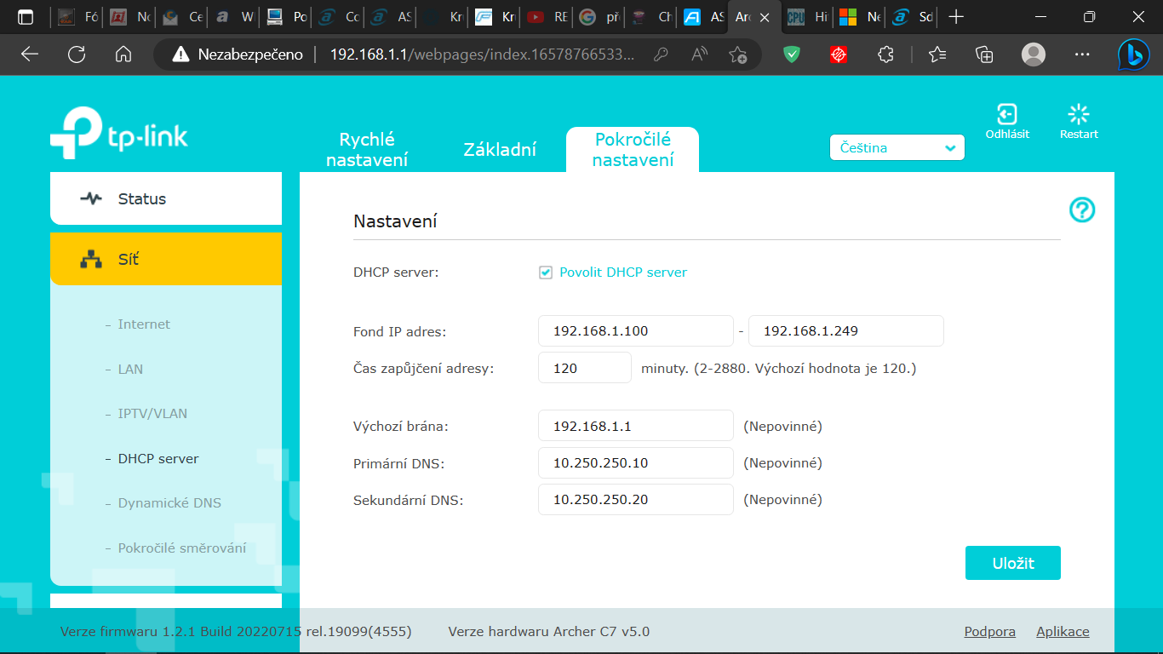Click the tp-link logo
Image resolution: width=1163 pixels, height=654 pixels.
[x=119, y=135]
